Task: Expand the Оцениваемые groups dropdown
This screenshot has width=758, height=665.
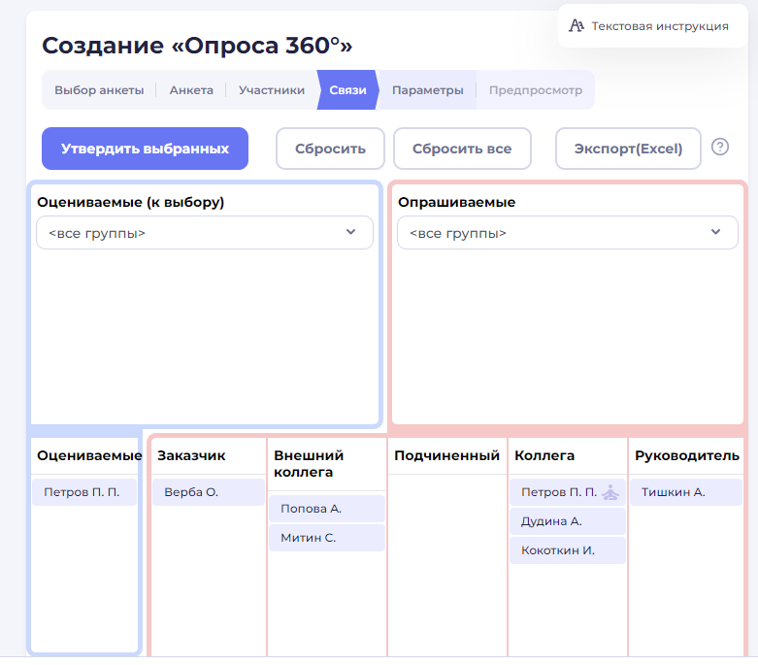Action: click(205, 233)
